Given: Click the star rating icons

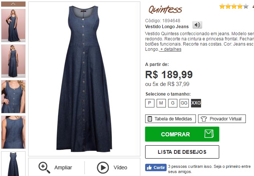Looking at the screenshot, I should tap(234, 6).
